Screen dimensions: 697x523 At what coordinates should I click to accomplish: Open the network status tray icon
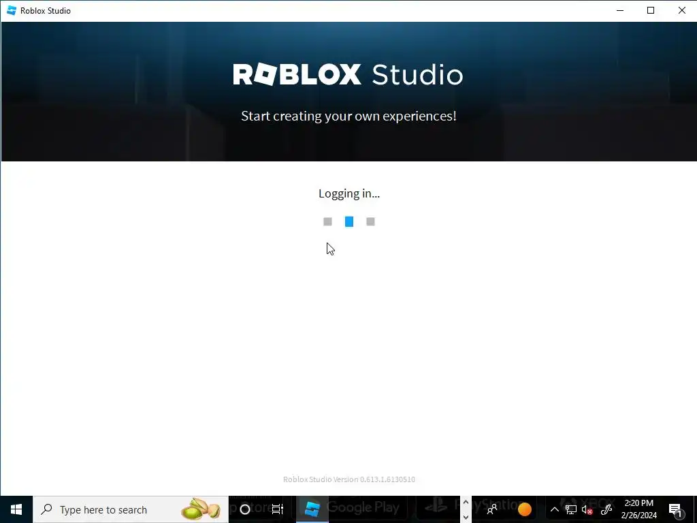click(x=571, y=509)
